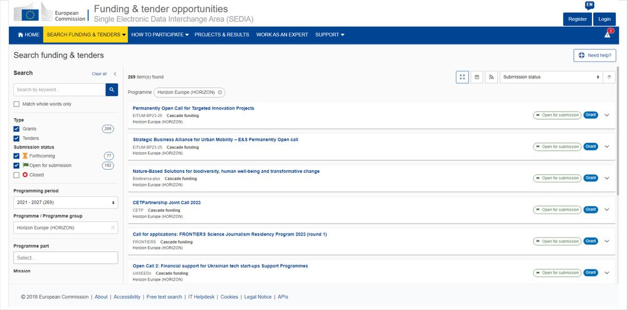
Task: Uncheck the Tenders type checkbox
Action: (16, 138)
